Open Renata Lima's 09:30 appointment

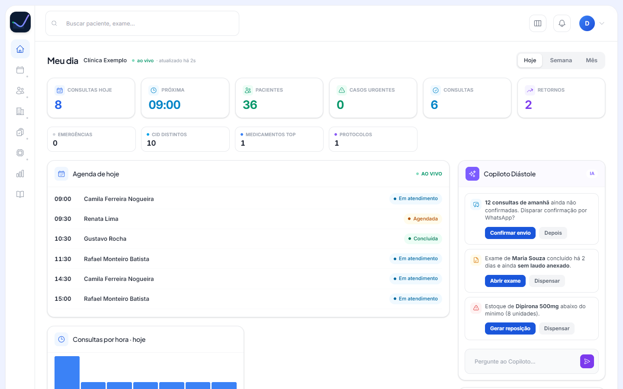pos(248,219)
